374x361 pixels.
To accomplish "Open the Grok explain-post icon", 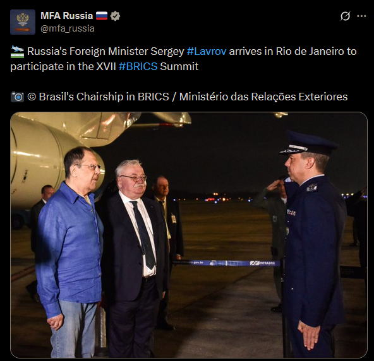I will click(x=345, y=16).
